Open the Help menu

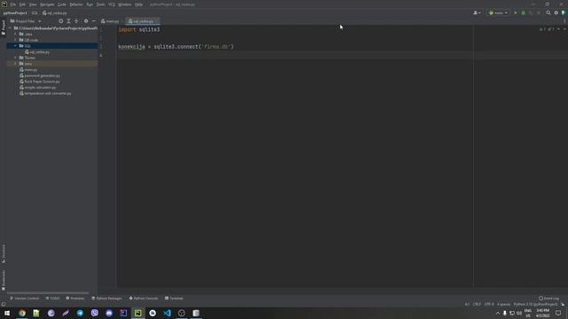pyautogui.click(x=138, y=4)
